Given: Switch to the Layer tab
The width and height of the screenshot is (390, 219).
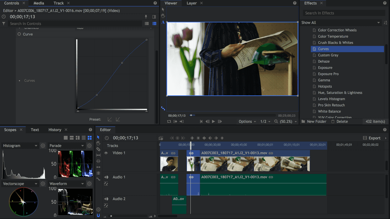Looking at the screenshot, I should pyautogui.click(x=191, y=3).
